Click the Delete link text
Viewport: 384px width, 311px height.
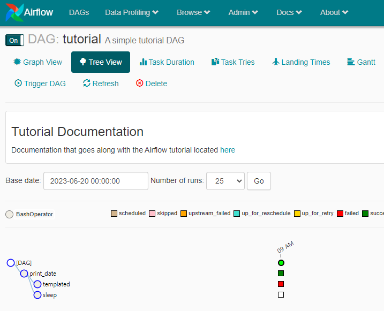[x=156, y=84]
